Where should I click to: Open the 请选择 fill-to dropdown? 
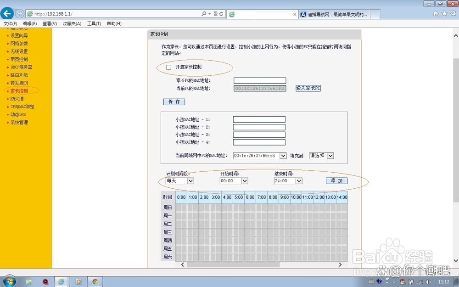click(321, 156)
